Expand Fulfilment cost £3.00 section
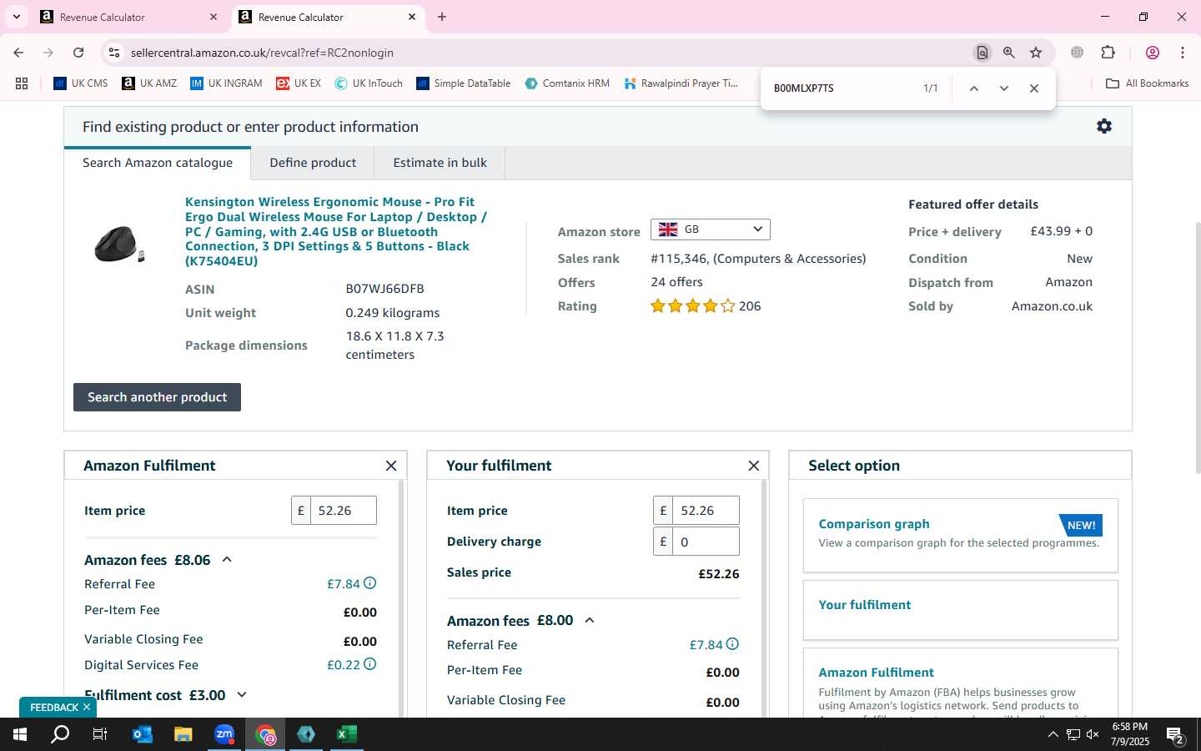1201x751 pixels. (242, 694)
